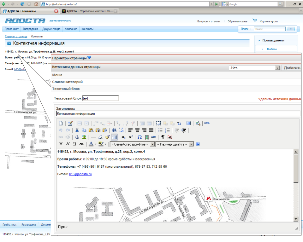The image size is (303, 242).
Task: Click the Find binoculars icon
Action: (x=114, y=130)
